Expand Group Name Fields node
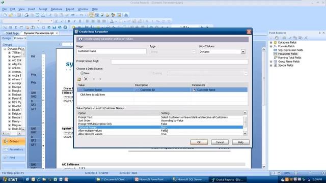This screenshot has height=183, width=326. pos(271,62)
